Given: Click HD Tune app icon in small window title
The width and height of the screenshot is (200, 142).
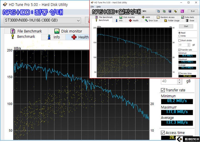Looking at the screenshot, I should coord(92,2).
